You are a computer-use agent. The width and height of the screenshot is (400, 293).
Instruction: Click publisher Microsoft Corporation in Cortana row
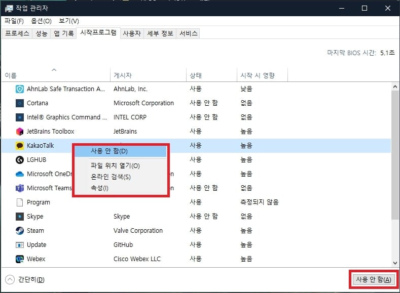(x=143, y=103)
